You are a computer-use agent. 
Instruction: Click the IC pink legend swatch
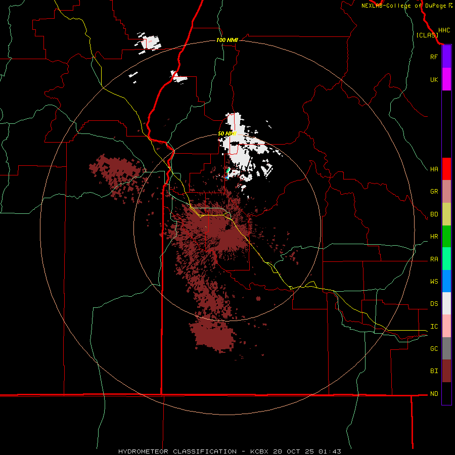point(446,326)
